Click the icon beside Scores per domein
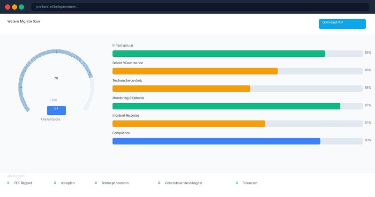 (96, 183)
